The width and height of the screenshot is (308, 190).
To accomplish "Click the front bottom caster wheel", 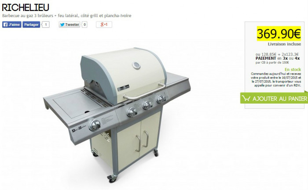I will pyautogui.click(x=112, y=179).
